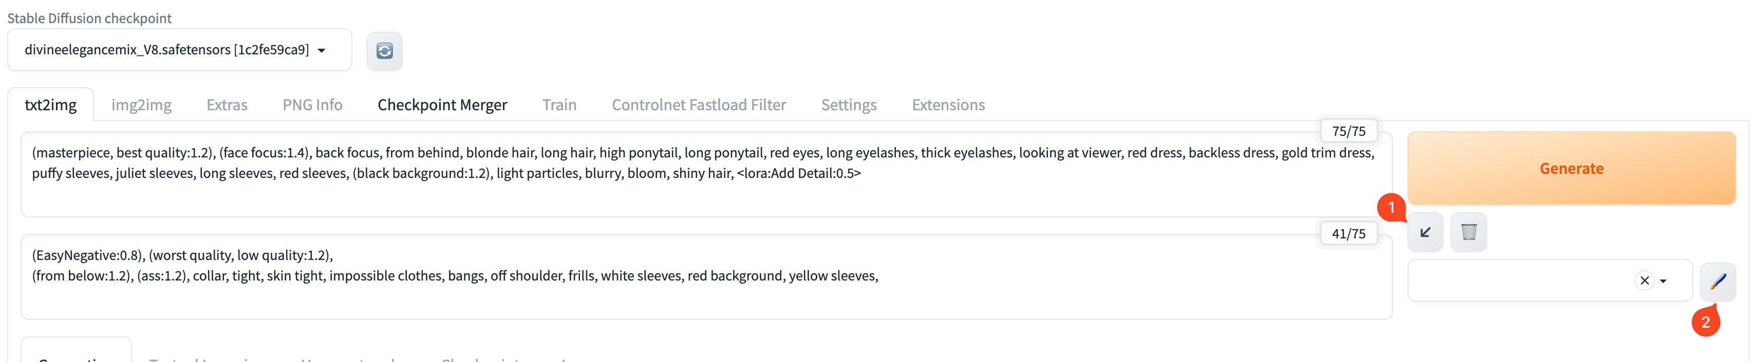Open the Settings tab
This screenshot has height=362, width=1762.
[x=848, y=105]
